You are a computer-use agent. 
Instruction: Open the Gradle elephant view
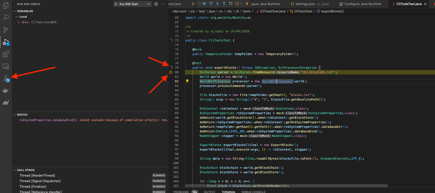pos(6,103)
